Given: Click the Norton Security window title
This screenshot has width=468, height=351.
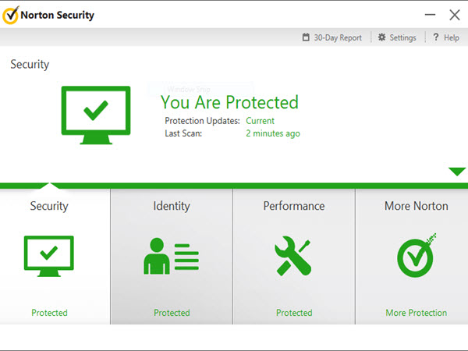Looking at the screenshot, I should tap(57, 15).
